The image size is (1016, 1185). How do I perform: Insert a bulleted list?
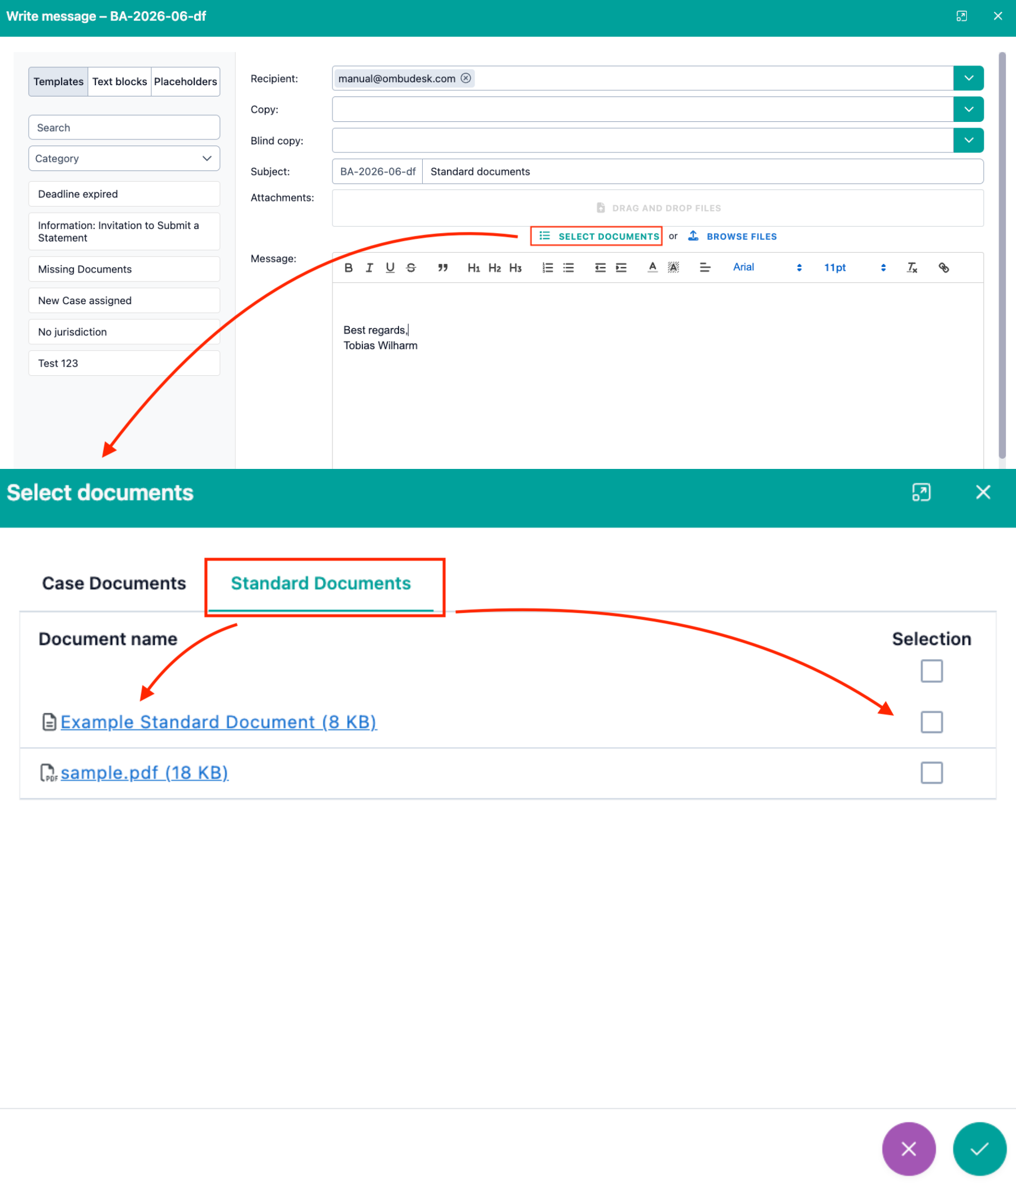(x=568, y=267)
